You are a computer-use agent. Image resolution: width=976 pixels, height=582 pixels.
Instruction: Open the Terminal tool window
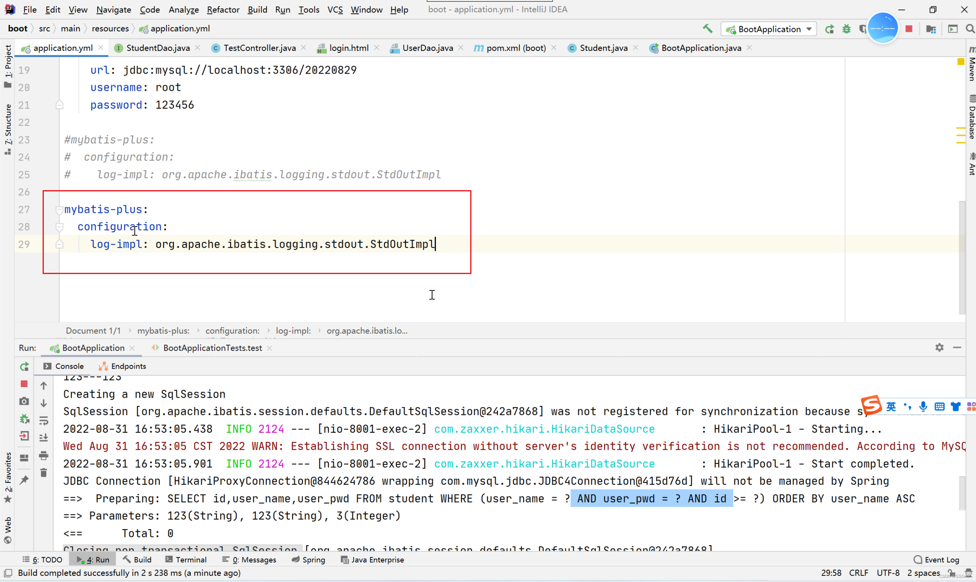(x=186, y=560)
